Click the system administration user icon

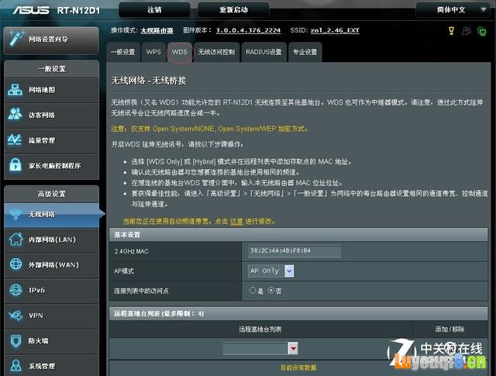click(15, 366)
